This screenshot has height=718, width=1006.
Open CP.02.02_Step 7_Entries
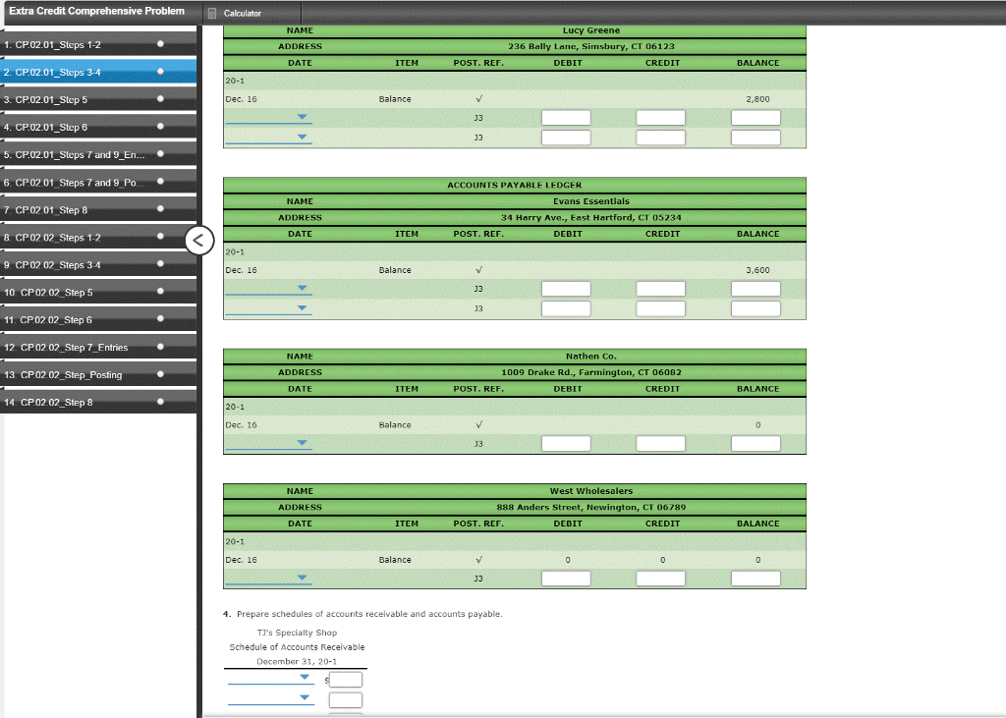98,348
